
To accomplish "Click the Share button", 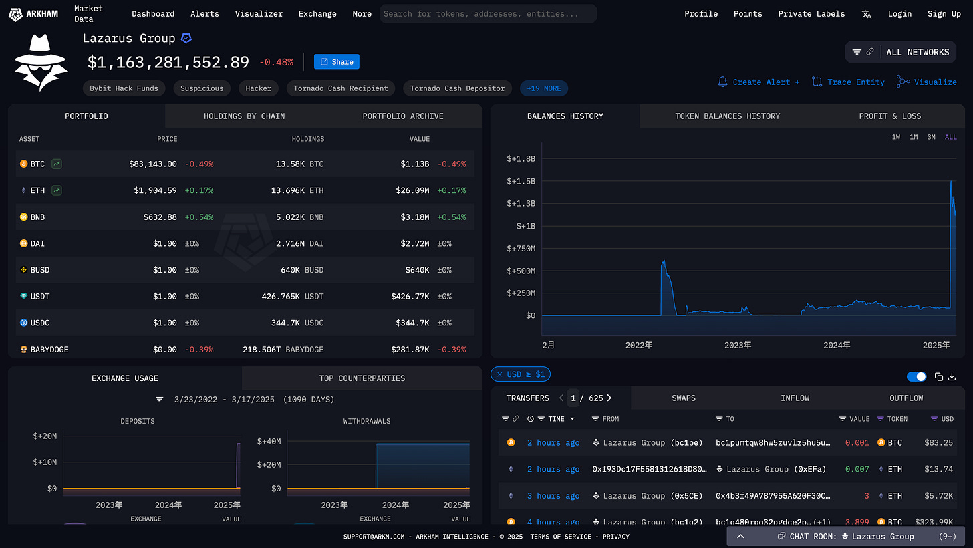I will tap(337, 62).
